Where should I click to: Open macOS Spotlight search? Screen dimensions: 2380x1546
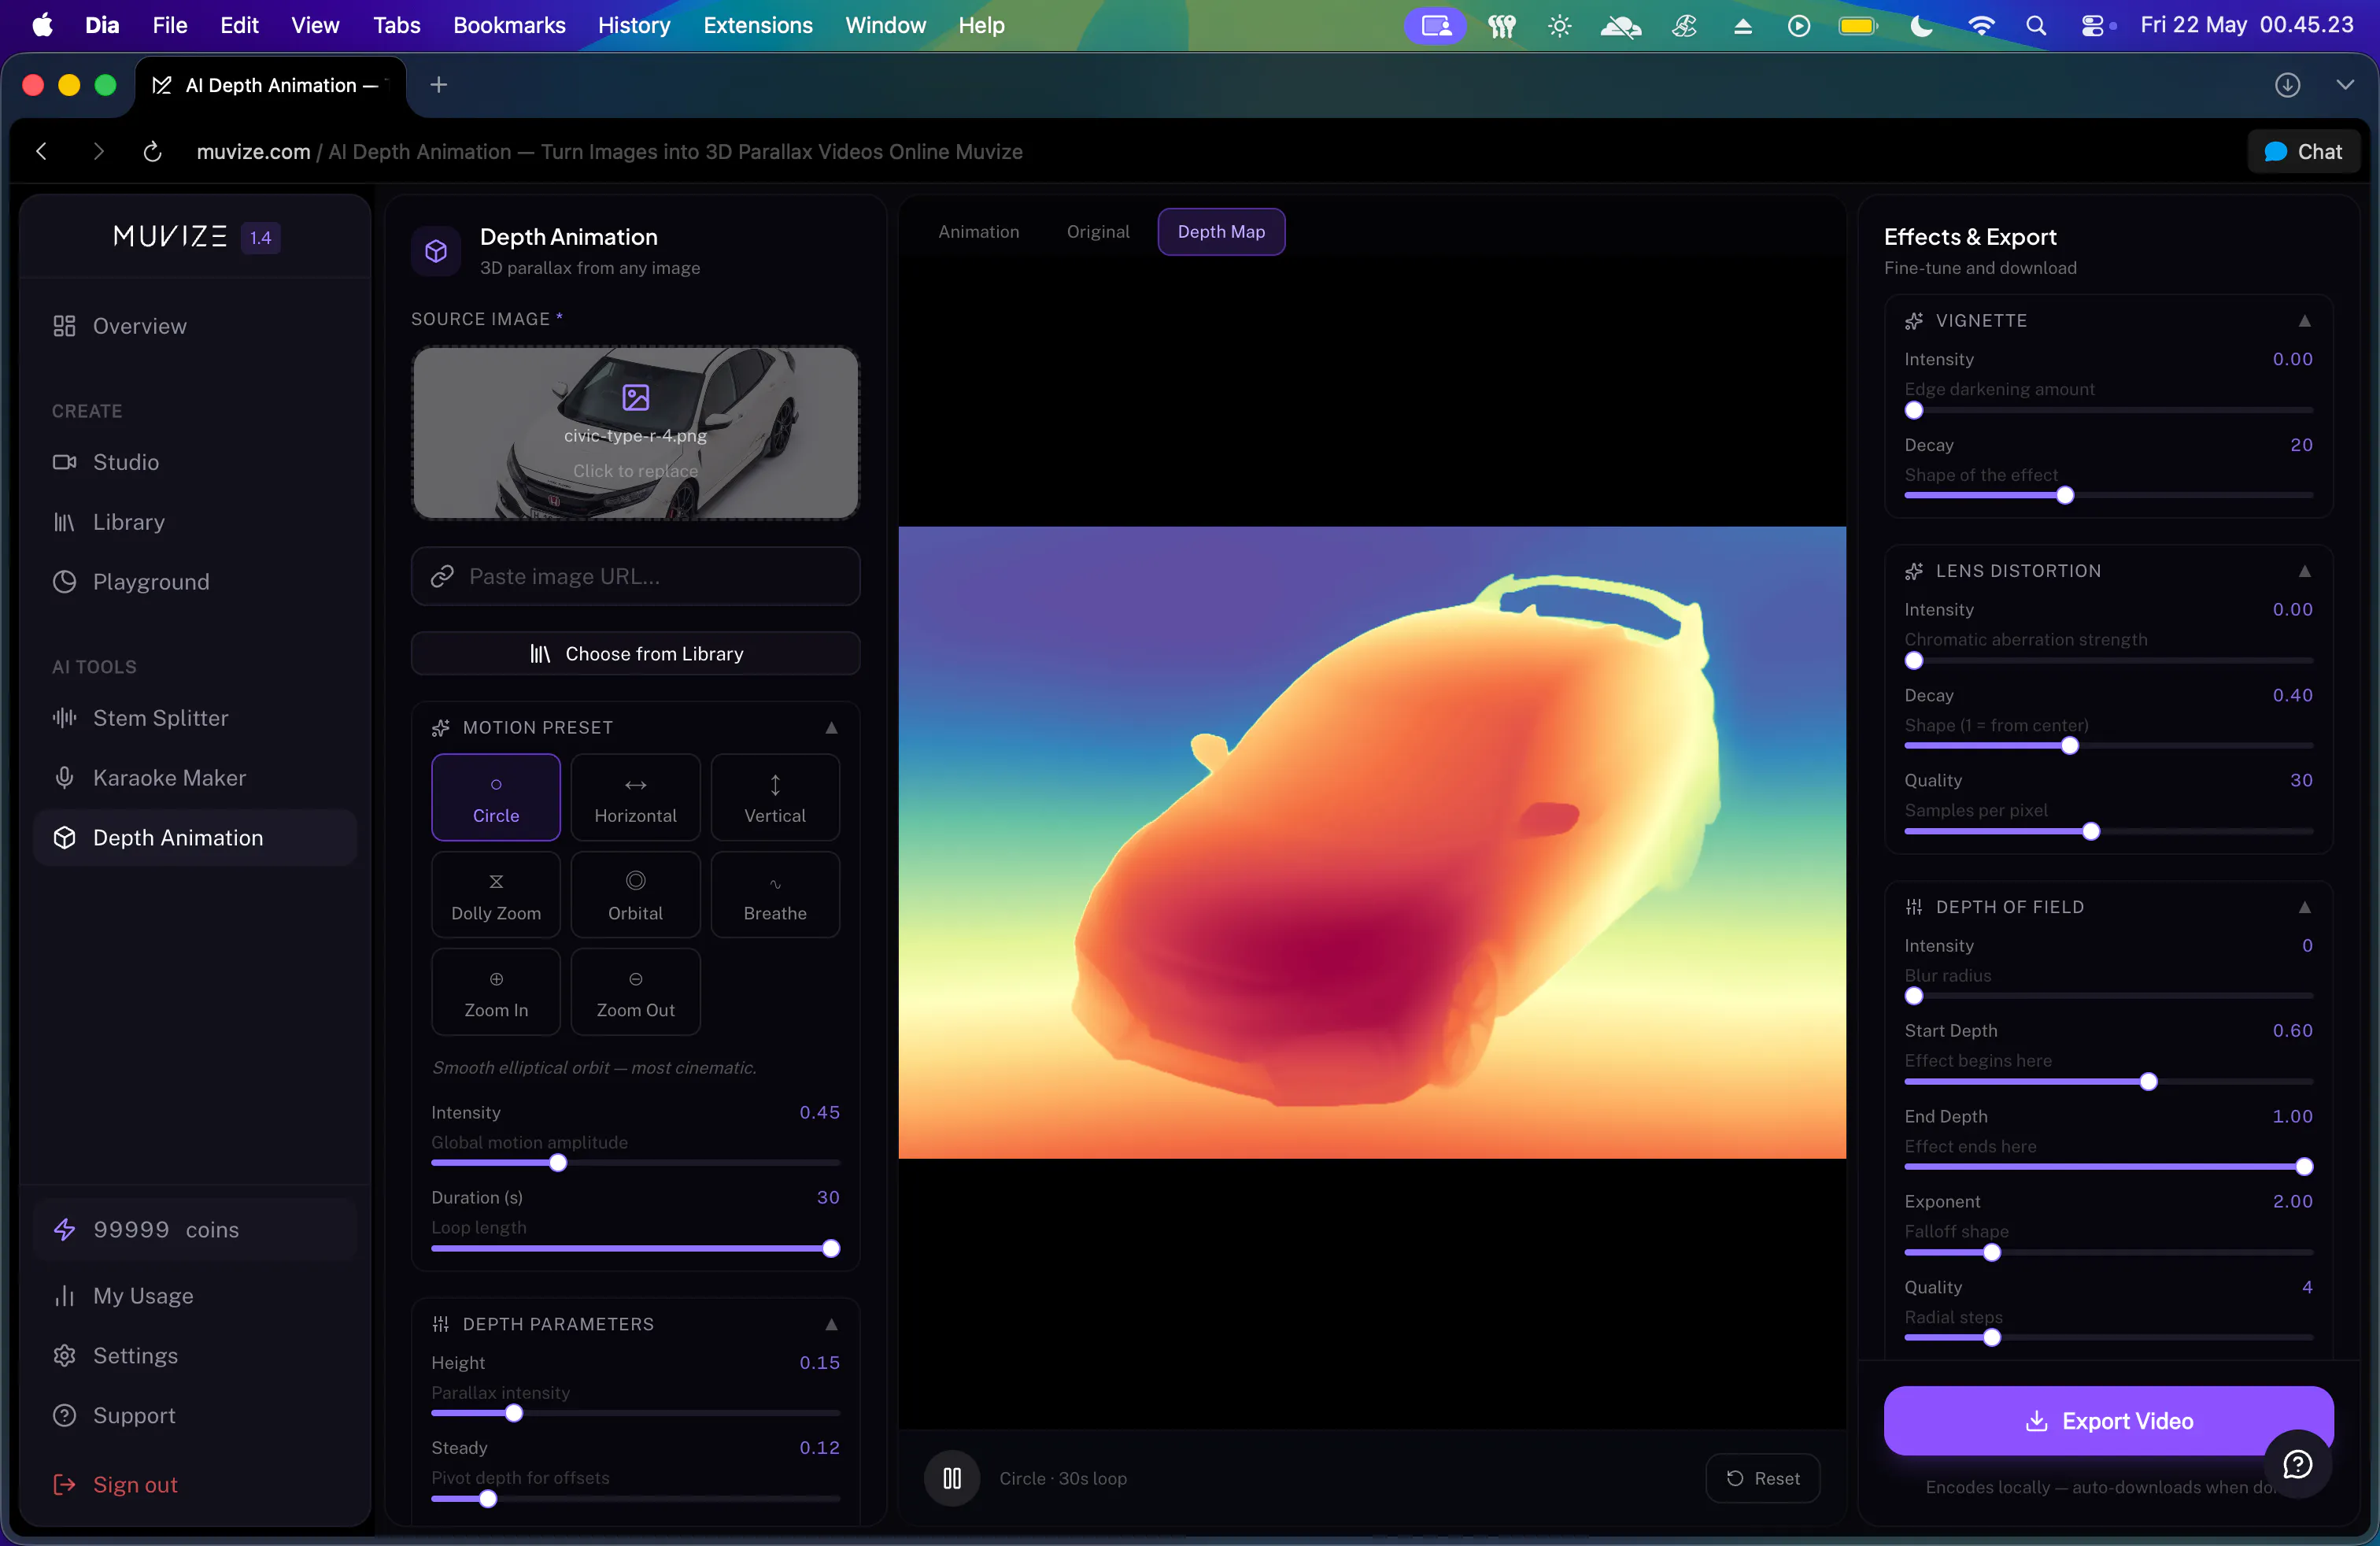[x=2035, y=25]
